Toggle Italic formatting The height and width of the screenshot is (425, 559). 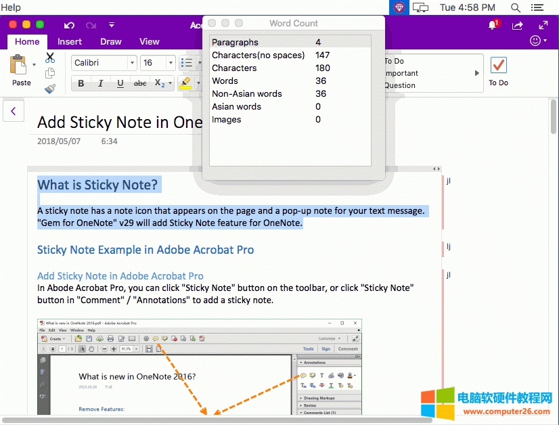101,84
